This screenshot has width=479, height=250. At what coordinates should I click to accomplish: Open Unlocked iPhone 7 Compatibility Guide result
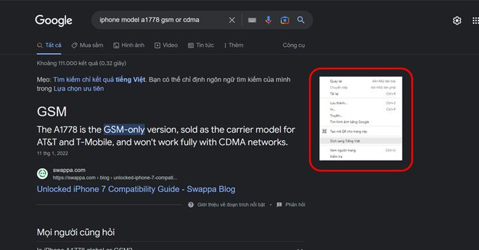pos(136,189)
